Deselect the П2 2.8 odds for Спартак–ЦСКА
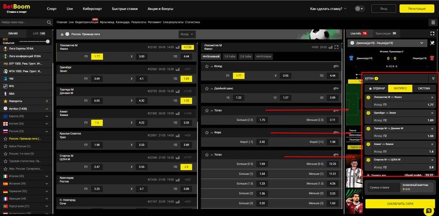439x216 pixels. coord(186,167)
